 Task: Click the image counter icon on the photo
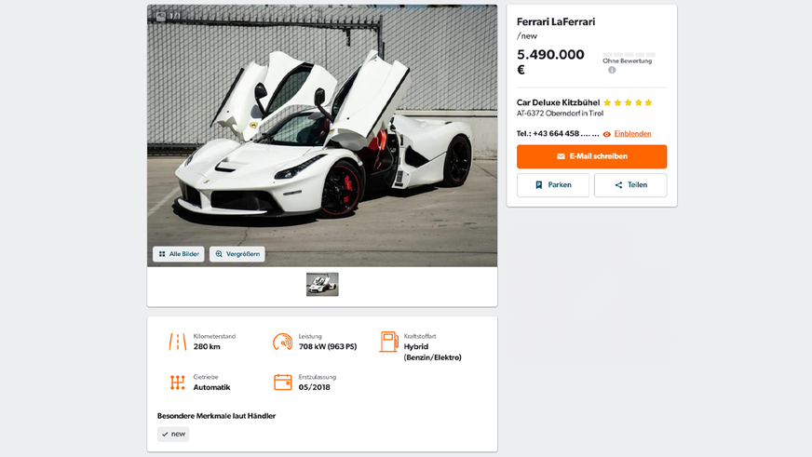[x=161, y=16]
